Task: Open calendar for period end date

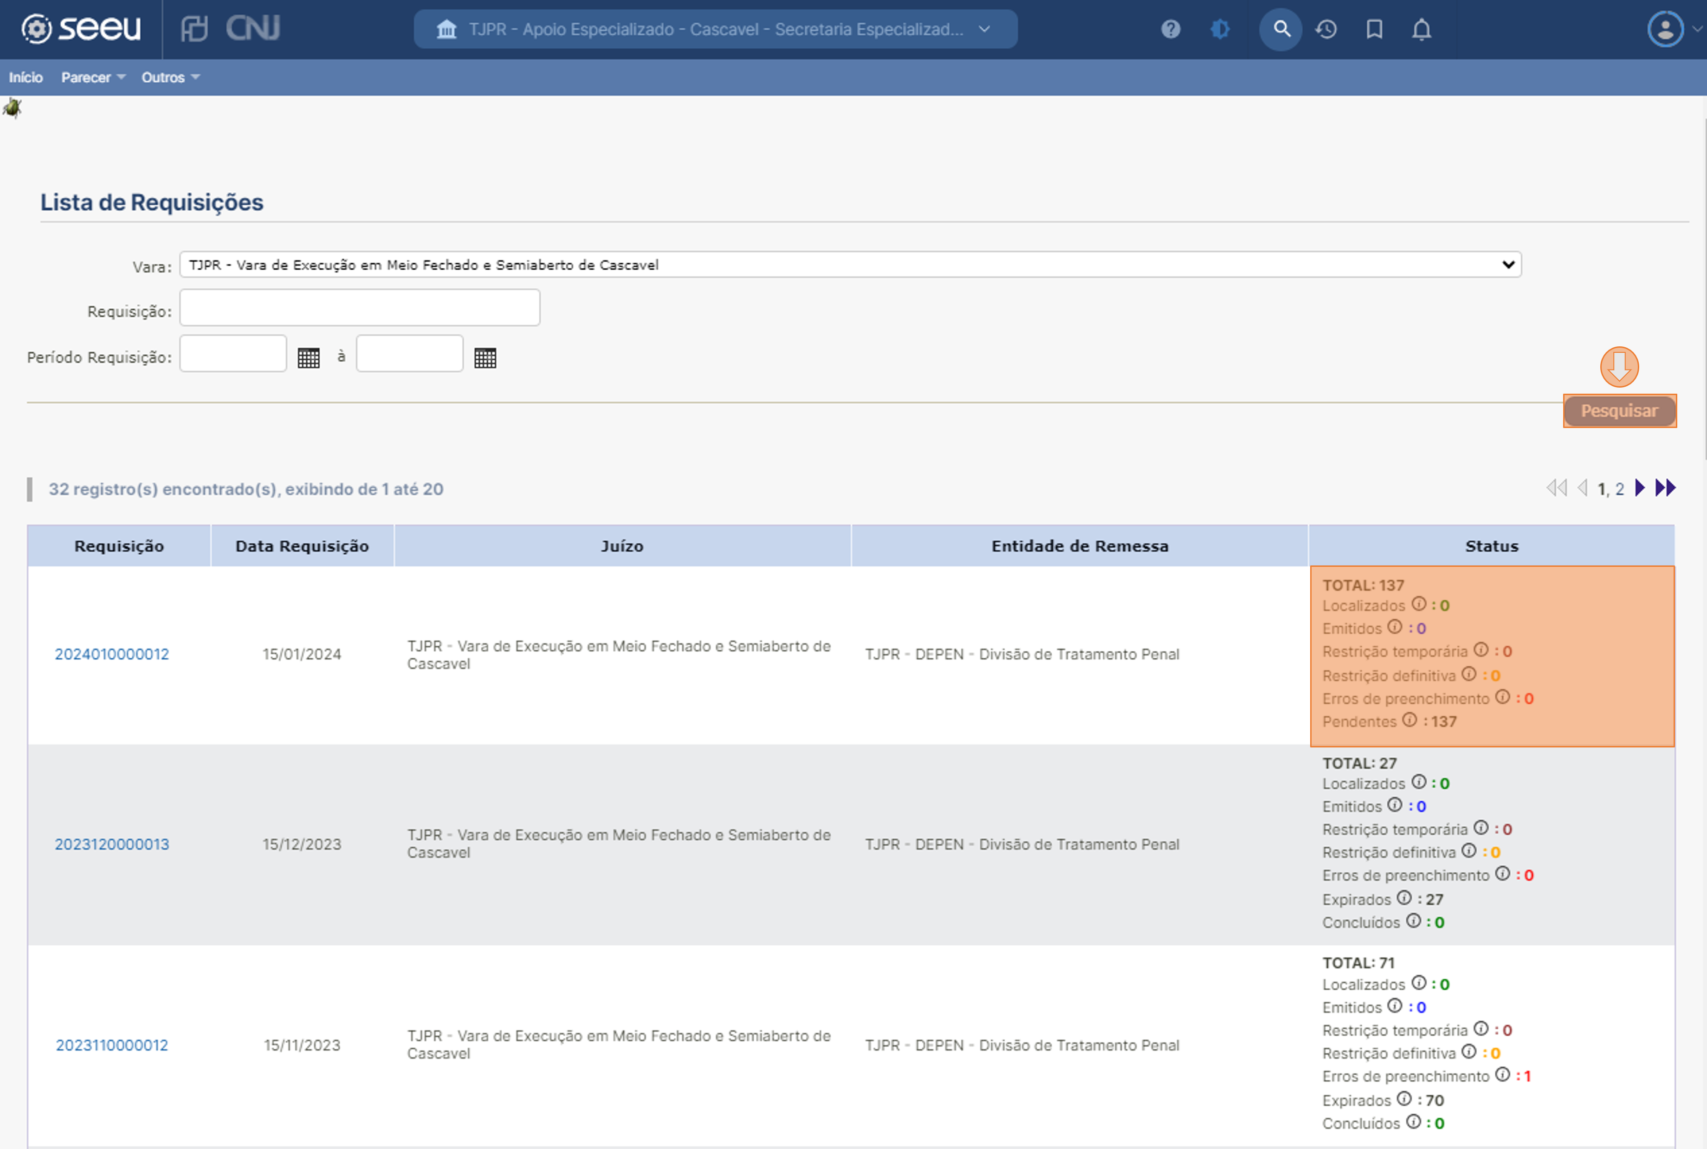Action: click(x=485, y=357)
